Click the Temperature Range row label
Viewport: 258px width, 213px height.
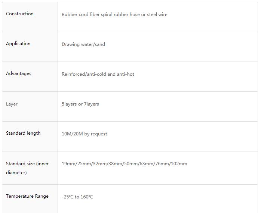(27, 196)
